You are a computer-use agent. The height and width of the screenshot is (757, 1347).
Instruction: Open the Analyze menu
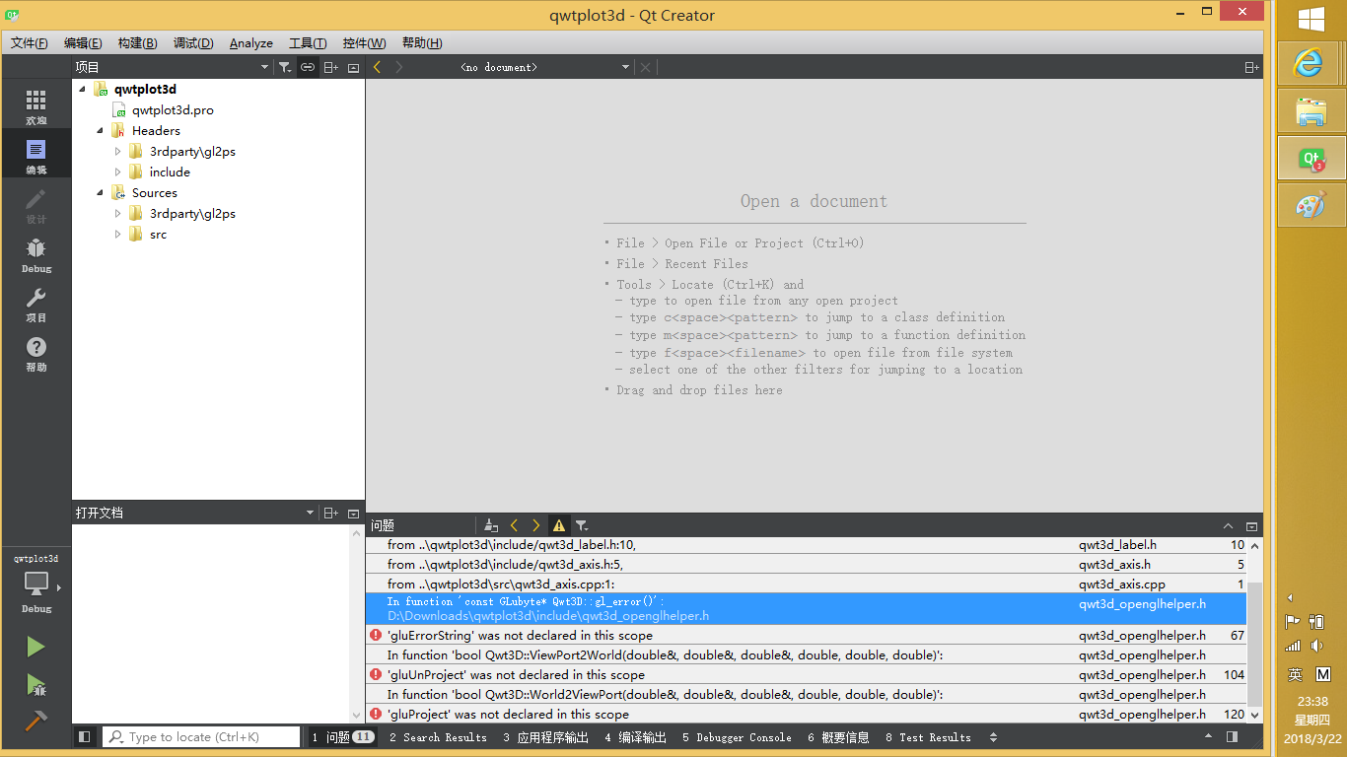click(251, 43)
